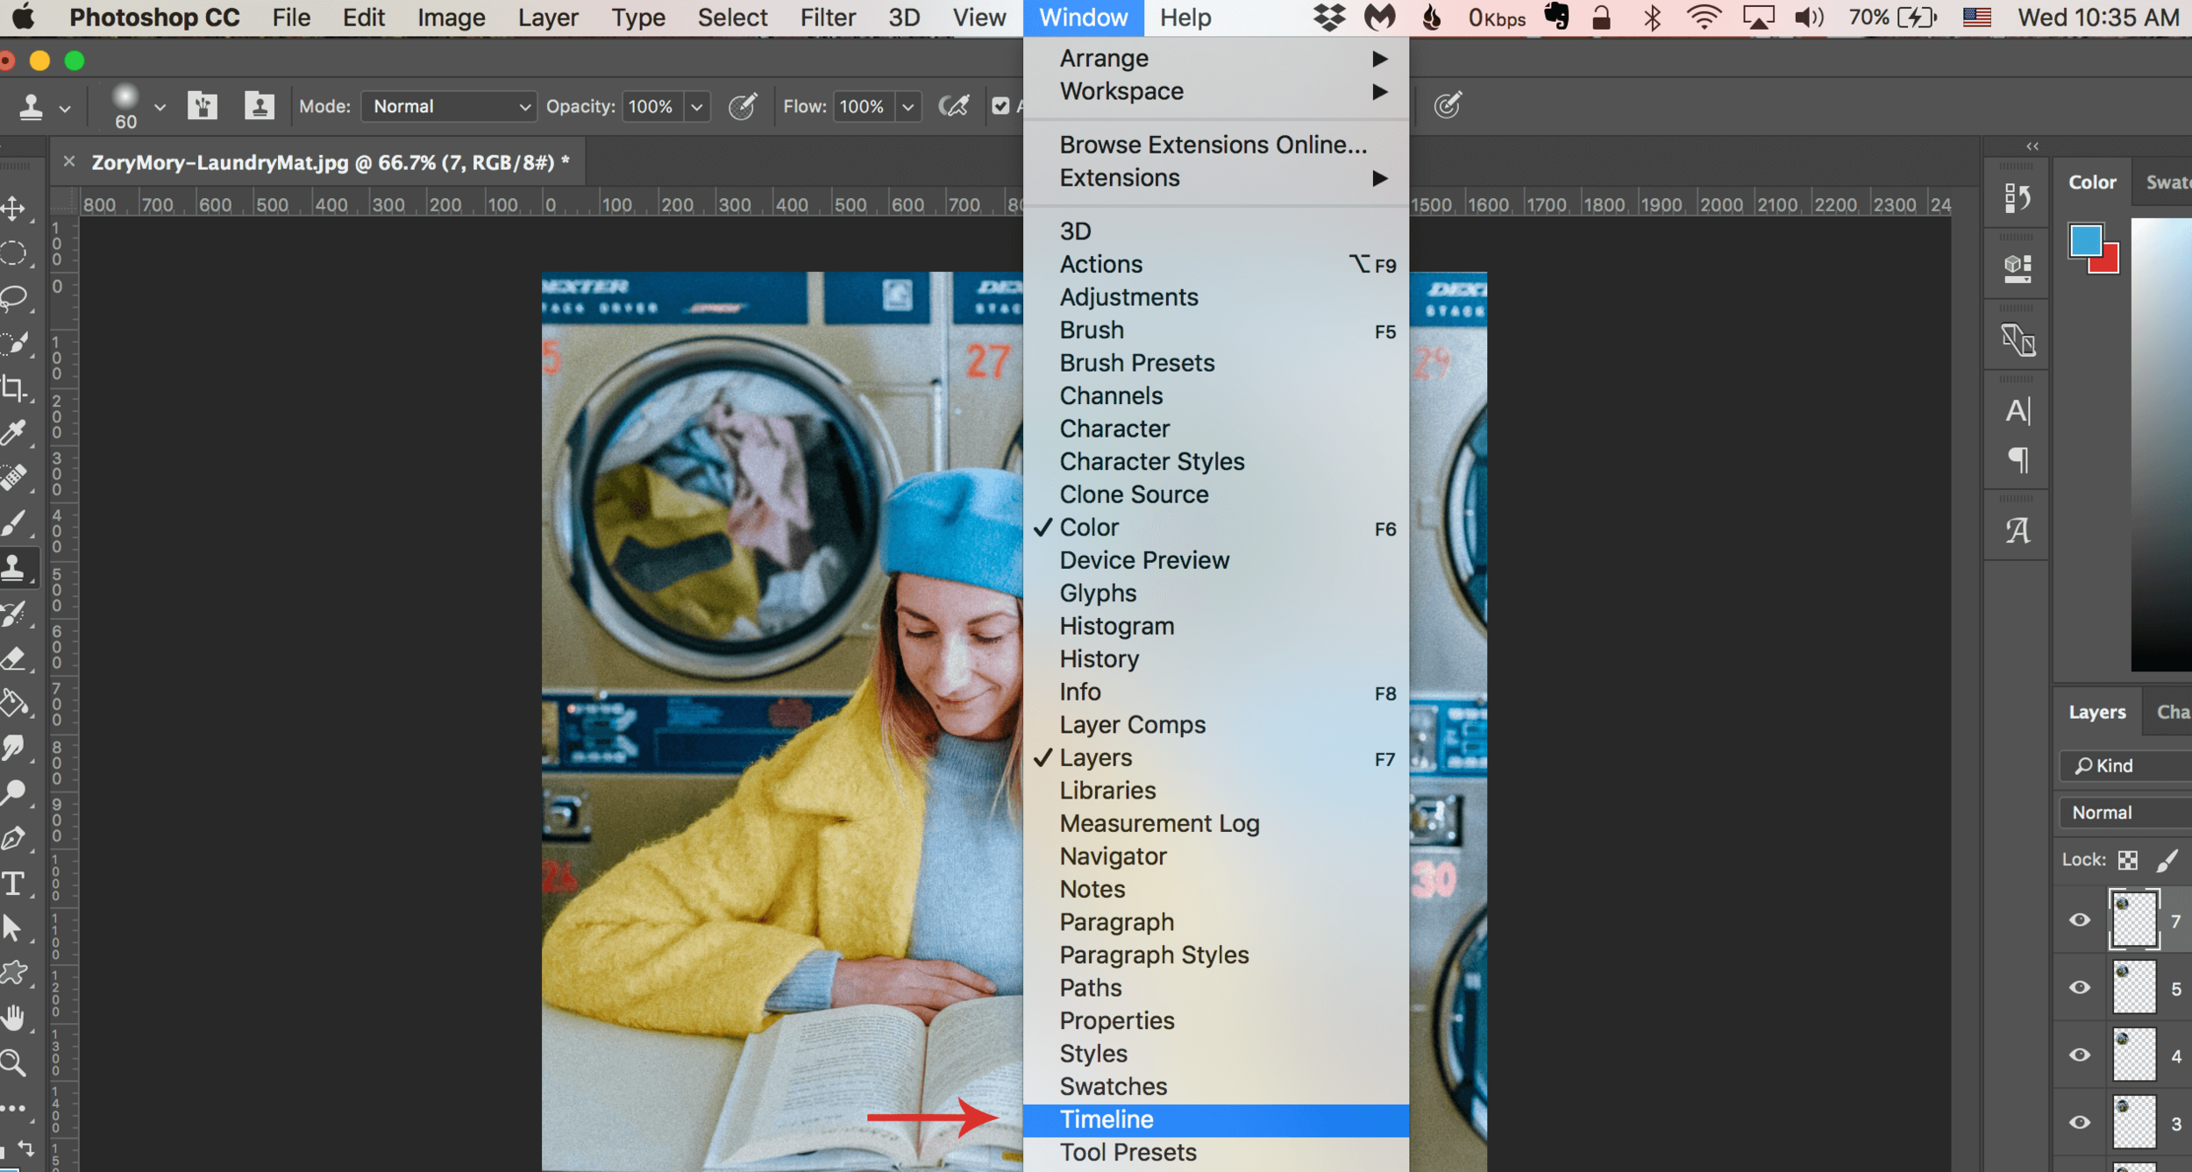Select the History Brush tool
Screen dimensions: 2192x1172
coord(13,614)
